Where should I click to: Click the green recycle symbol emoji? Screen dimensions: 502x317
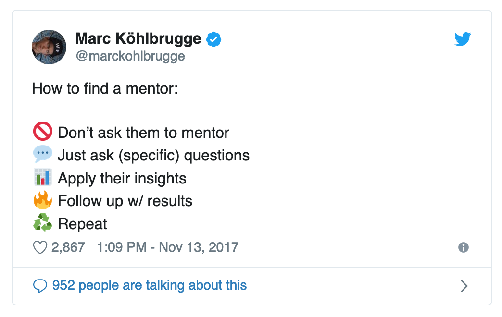pyautogui.click(x=42, y=223)
